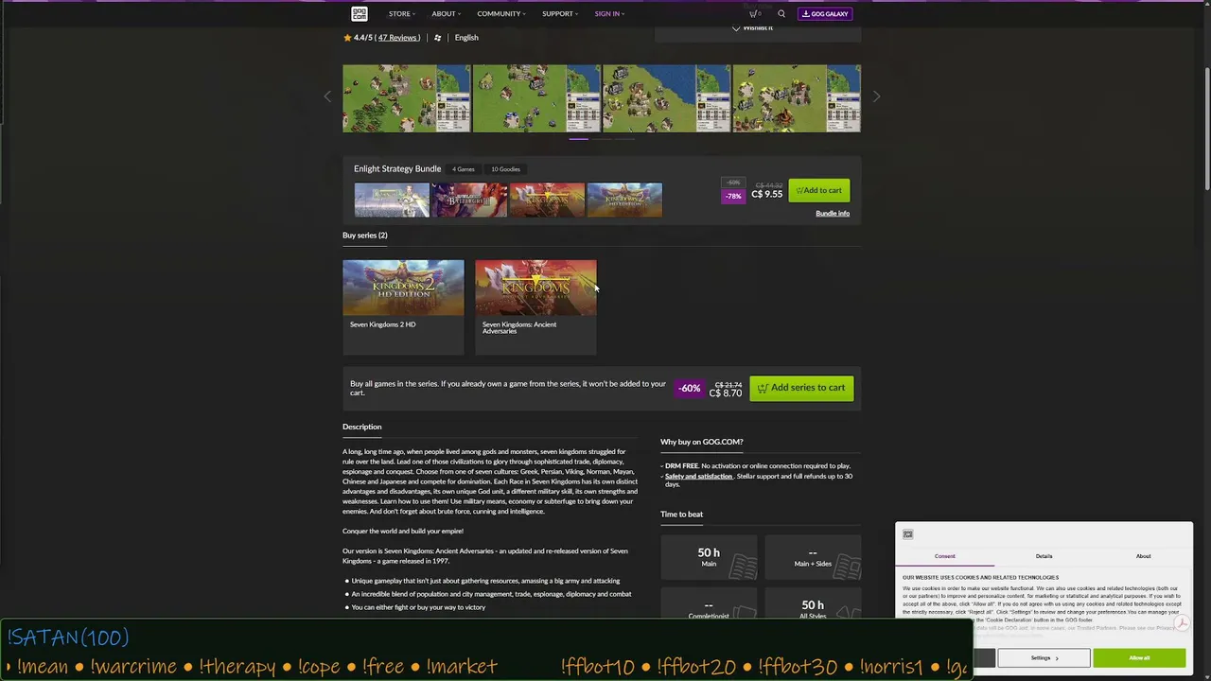The height and width of the screenshot is (681, 1211).
Task: Open the 47 Reviews link
Action: [x=398, y=38]
